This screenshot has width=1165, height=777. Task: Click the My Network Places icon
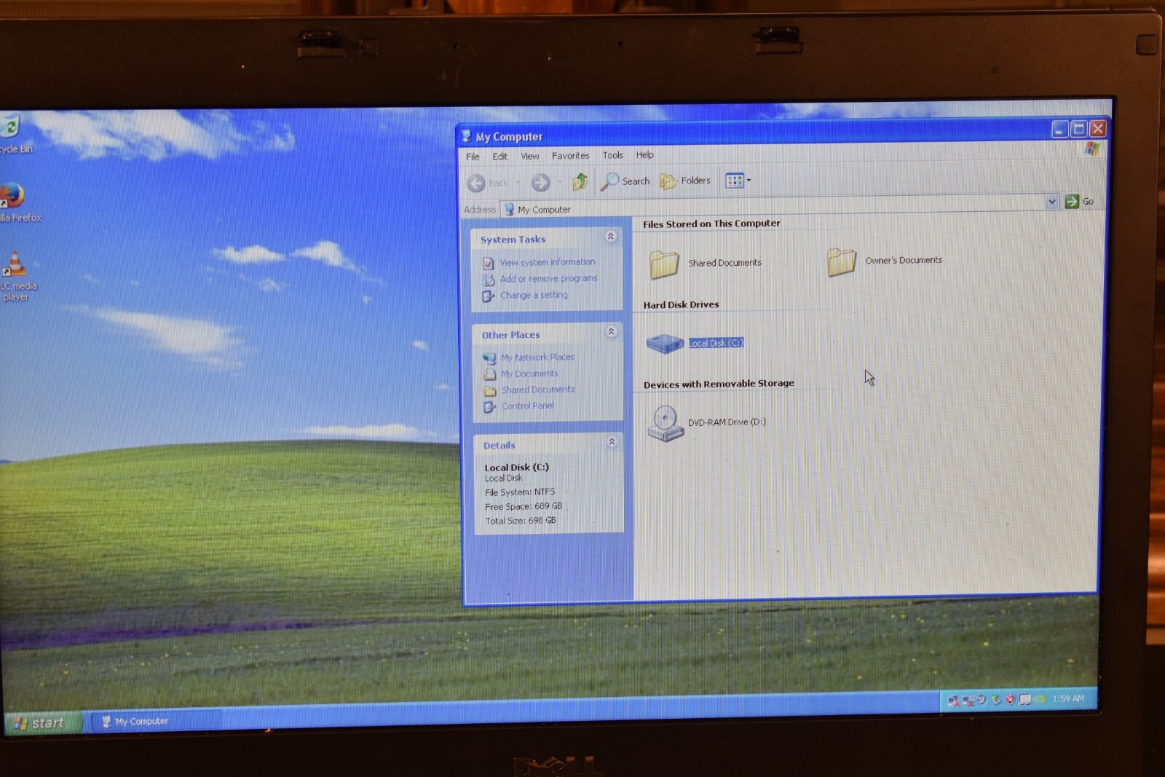coord(489,358)
